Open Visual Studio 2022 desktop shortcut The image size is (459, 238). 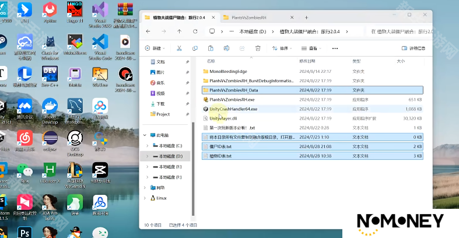[100, 15]
